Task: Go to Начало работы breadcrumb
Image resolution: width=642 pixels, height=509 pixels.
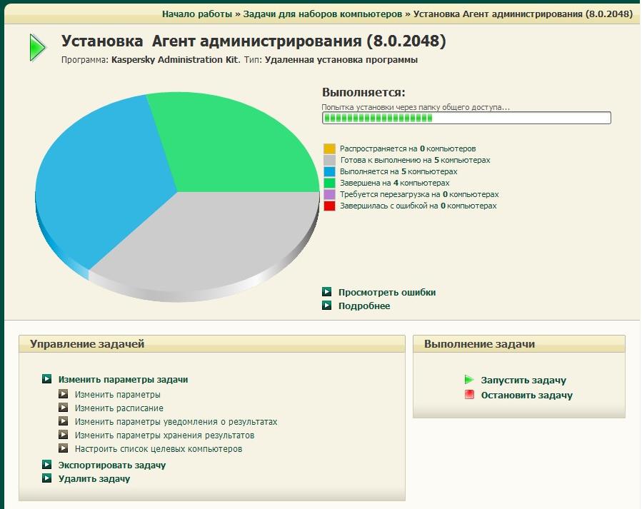Action: [197, 14]
